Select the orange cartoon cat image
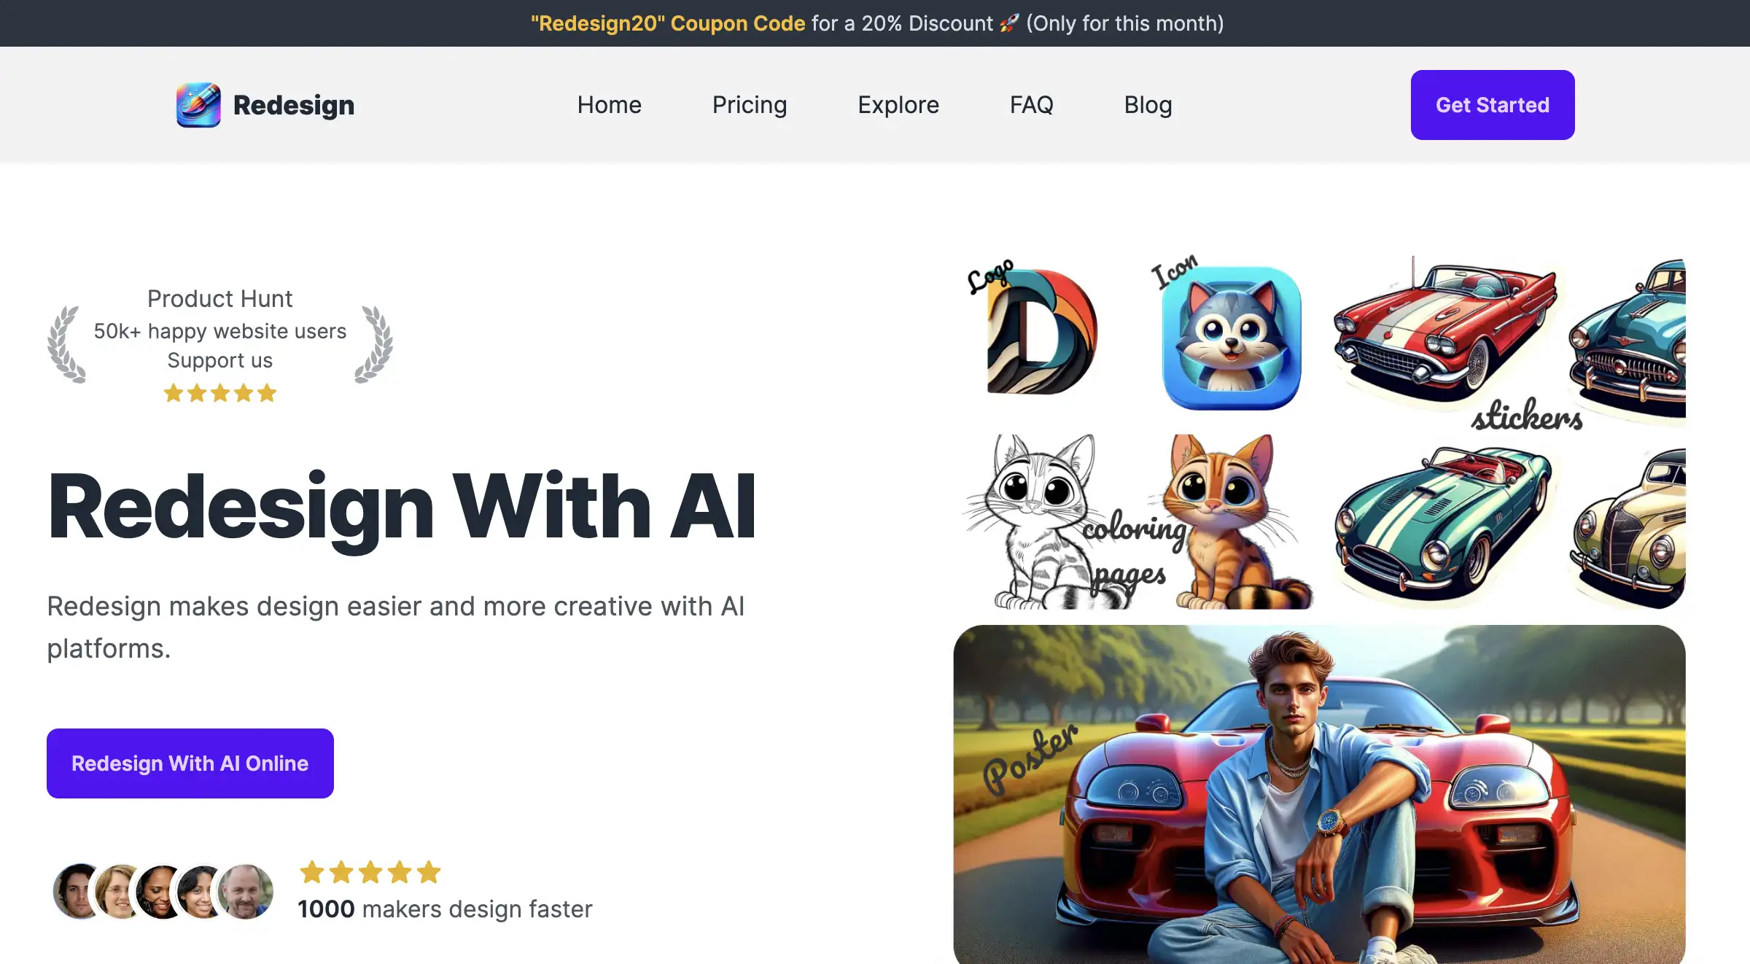1750x964 pixels. coord(1232,522)
